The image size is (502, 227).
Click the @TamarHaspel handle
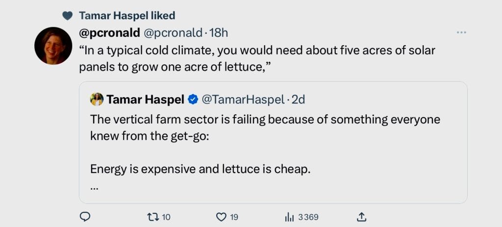click(242, 100)
